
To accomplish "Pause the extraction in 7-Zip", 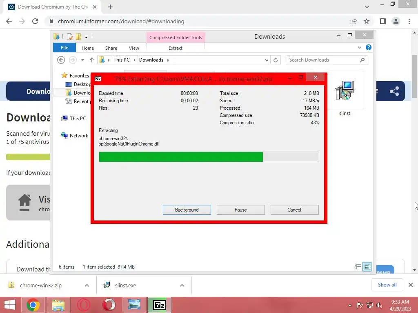I will point(240,210).
